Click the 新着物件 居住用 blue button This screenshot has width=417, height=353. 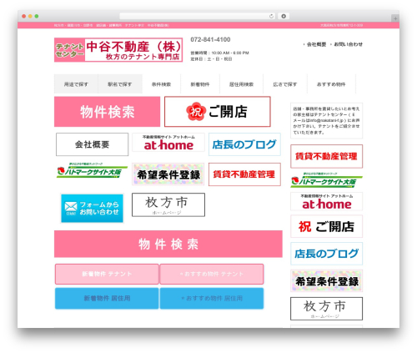[107, 299]
